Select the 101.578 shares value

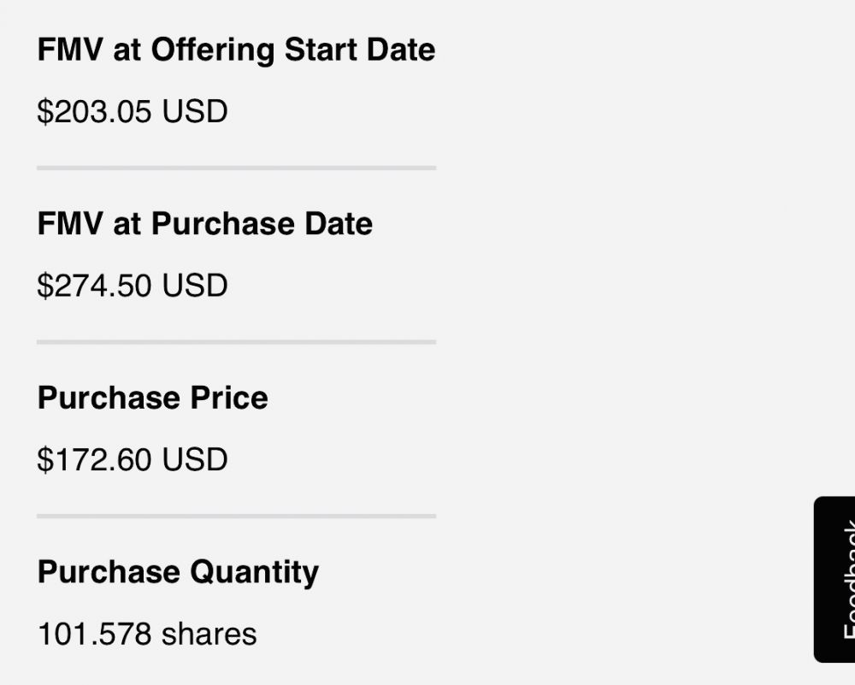click(x=147, y=635)
